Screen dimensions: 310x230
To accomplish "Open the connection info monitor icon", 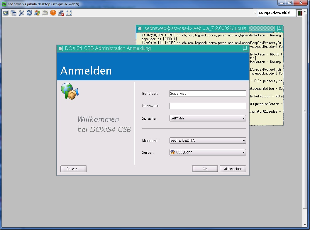I will [x=6, y=13].
